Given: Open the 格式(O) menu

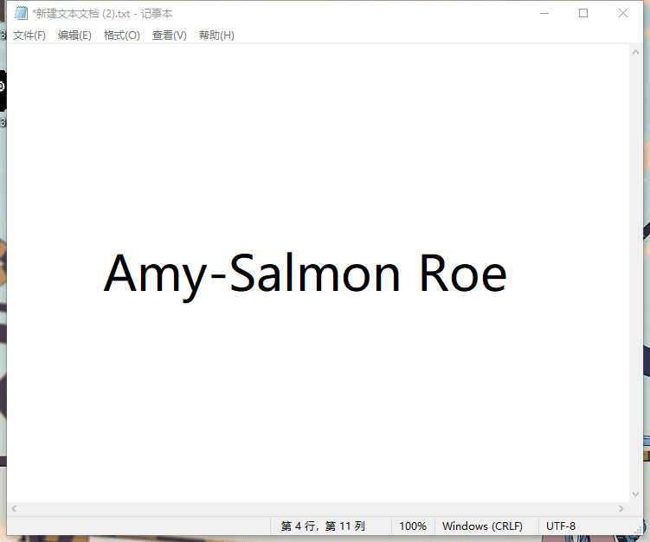Looking at the screenshot, I should click(x=121, y=35).
